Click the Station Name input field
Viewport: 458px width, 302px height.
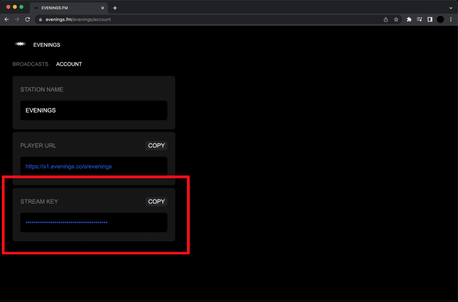pos(94,110)
